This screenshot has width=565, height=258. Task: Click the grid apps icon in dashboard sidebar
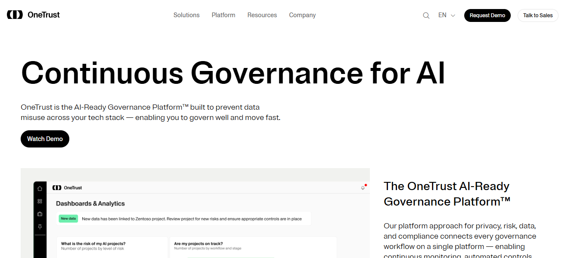pos(40,201)
